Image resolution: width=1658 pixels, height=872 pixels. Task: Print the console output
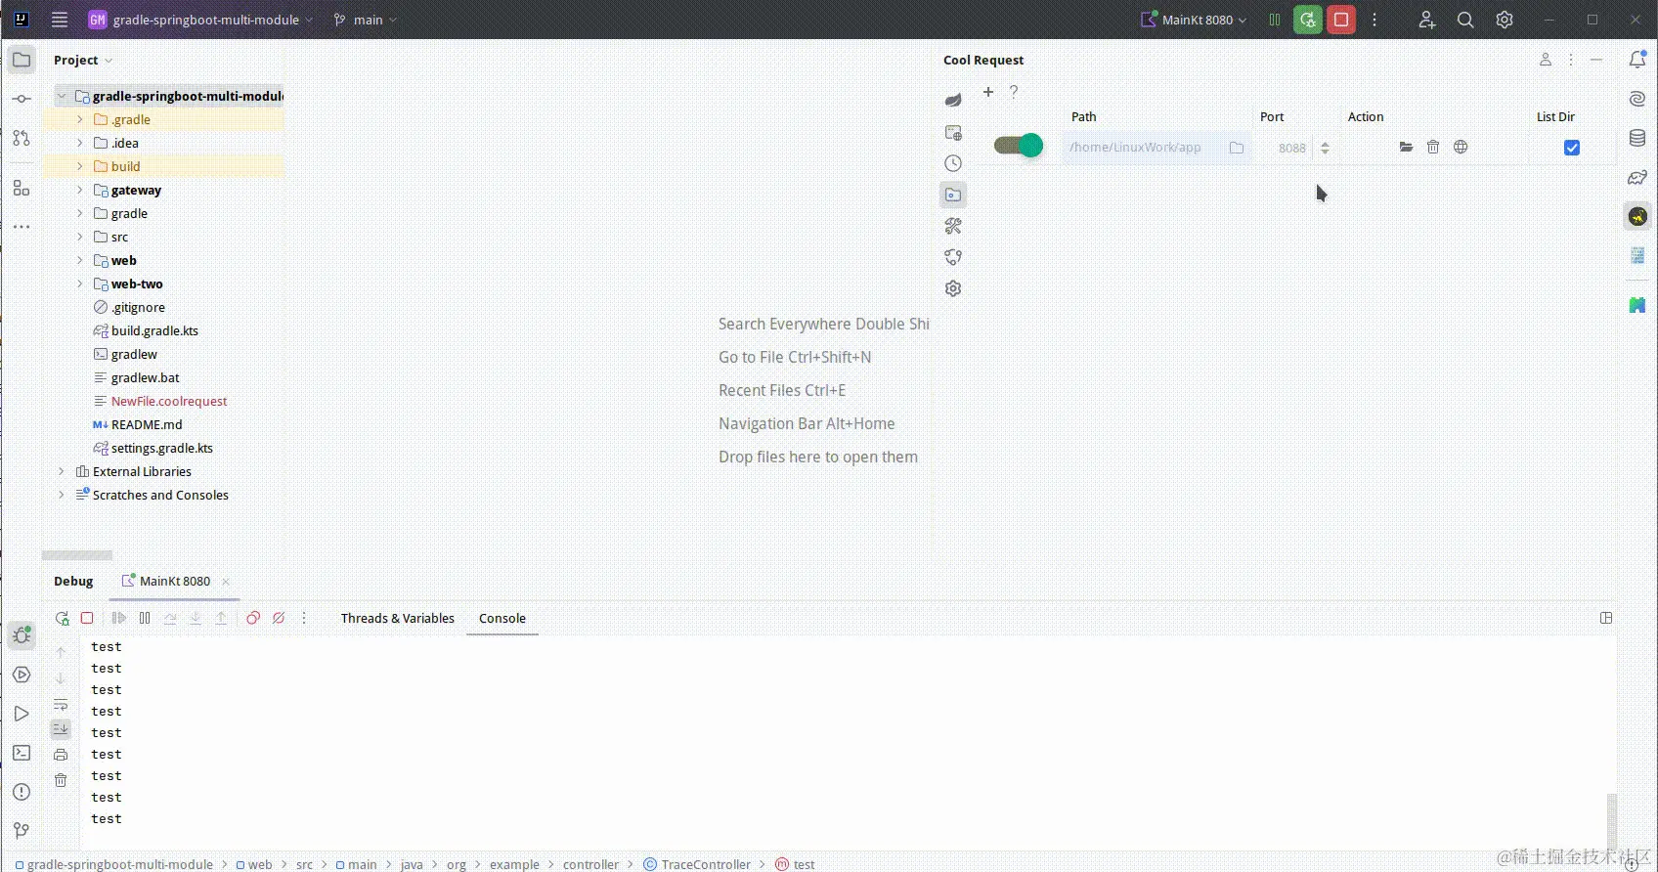pyautogui.click(x=61, y=755)
